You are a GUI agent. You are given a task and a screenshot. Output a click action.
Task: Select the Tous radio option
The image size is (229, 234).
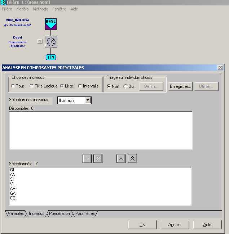[x=18, y=86]
